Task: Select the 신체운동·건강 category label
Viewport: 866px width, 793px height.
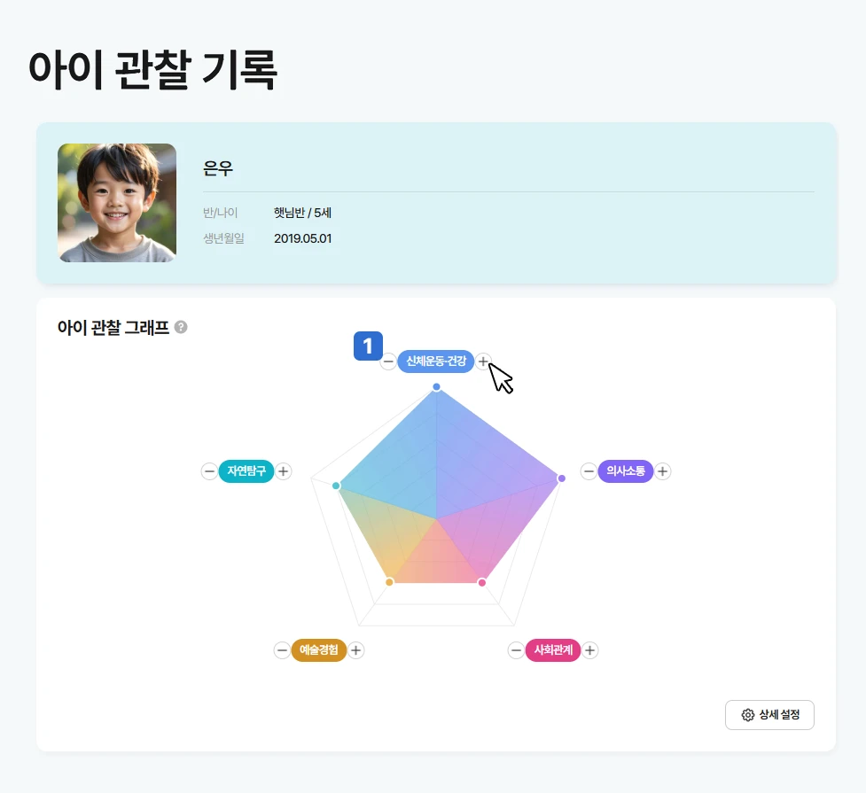Action: coord(435,362)
